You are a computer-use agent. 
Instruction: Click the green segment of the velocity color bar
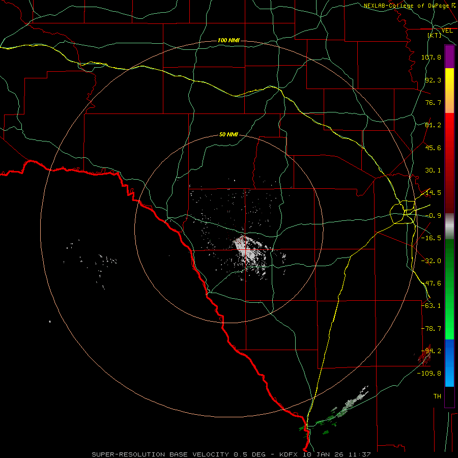(449, 289)
